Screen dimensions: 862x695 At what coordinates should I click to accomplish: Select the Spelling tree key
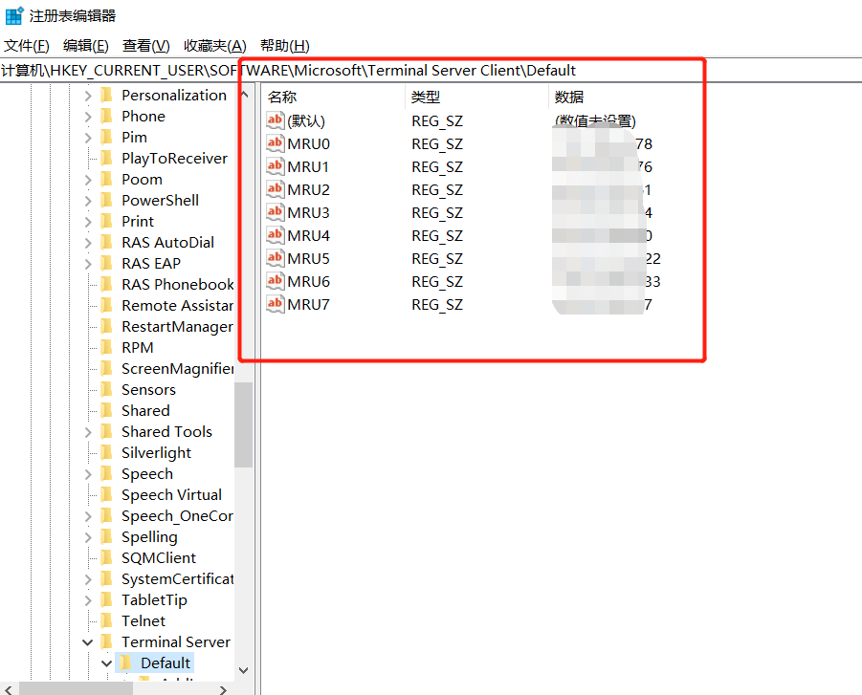149,536
